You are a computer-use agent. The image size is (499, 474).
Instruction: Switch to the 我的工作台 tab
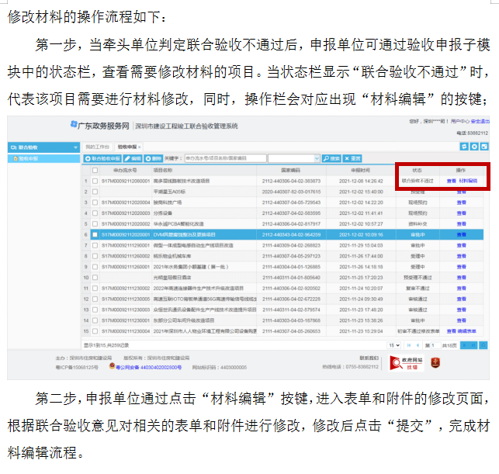97,147
